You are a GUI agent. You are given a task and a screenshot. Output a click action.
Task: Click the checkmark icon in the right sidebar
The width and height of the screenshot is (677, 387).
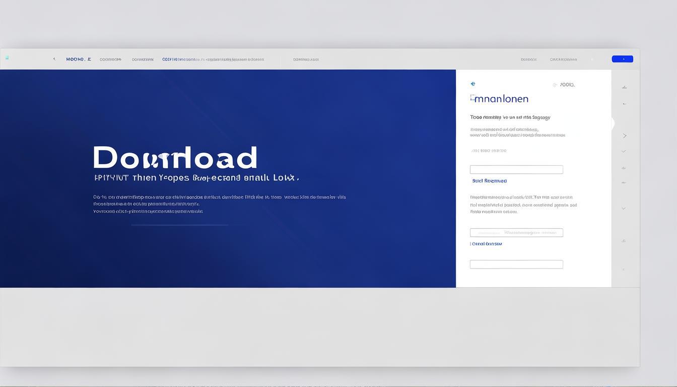(624, 151)
